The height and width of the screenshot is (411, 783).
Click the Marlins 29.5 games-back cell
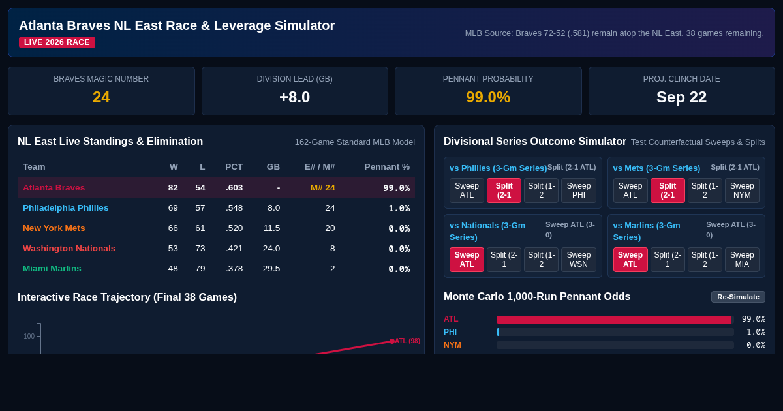[x=271, y=268]
